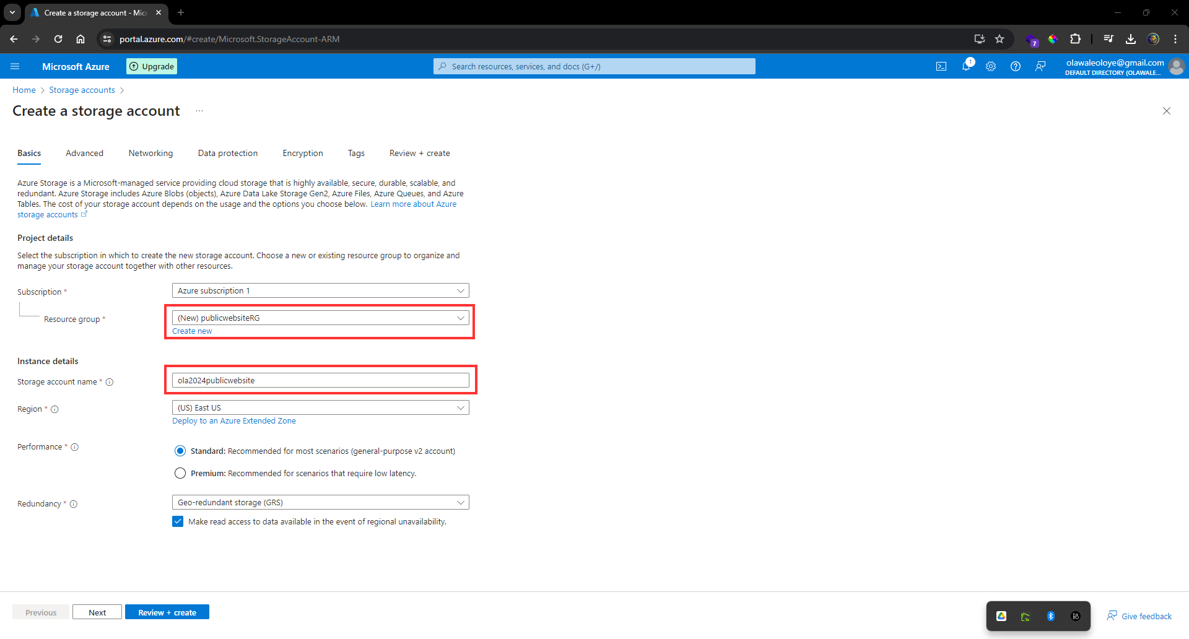Create a new resource group link
Image resolution: width=1189 pixels, height=639 pixels.
[x=192, y=331]
